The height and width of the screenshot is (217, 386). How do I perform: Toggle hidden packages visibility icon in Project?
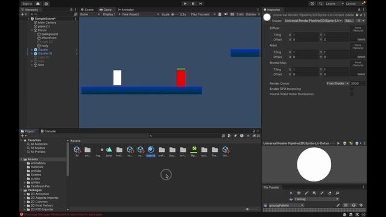(256, 136)
